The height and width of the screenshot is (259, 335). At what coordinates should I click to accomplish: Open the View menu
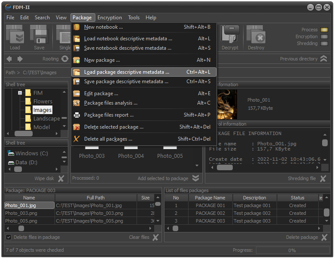coord(61,18)
